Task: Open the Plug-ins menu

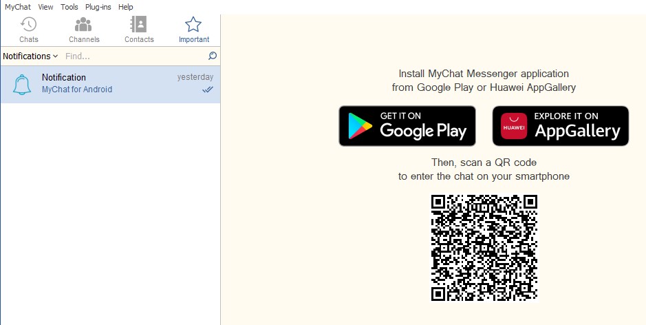Action: (98, 7)
